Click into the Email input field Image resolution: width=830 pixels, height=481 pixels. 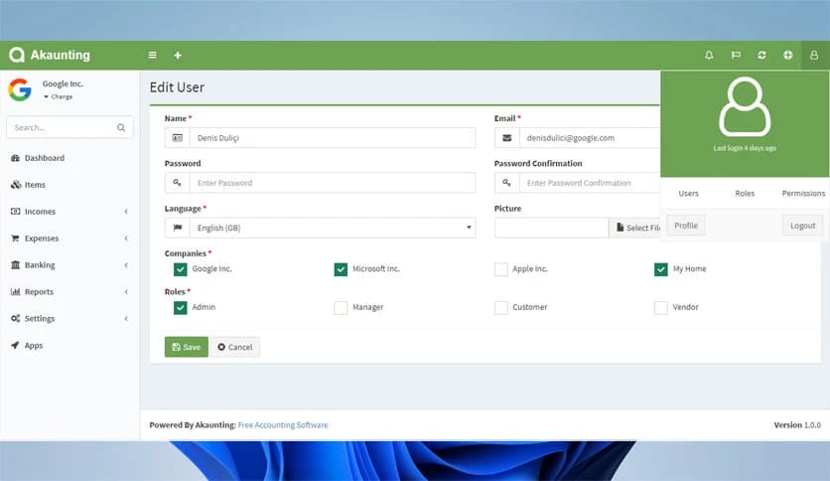590,138
